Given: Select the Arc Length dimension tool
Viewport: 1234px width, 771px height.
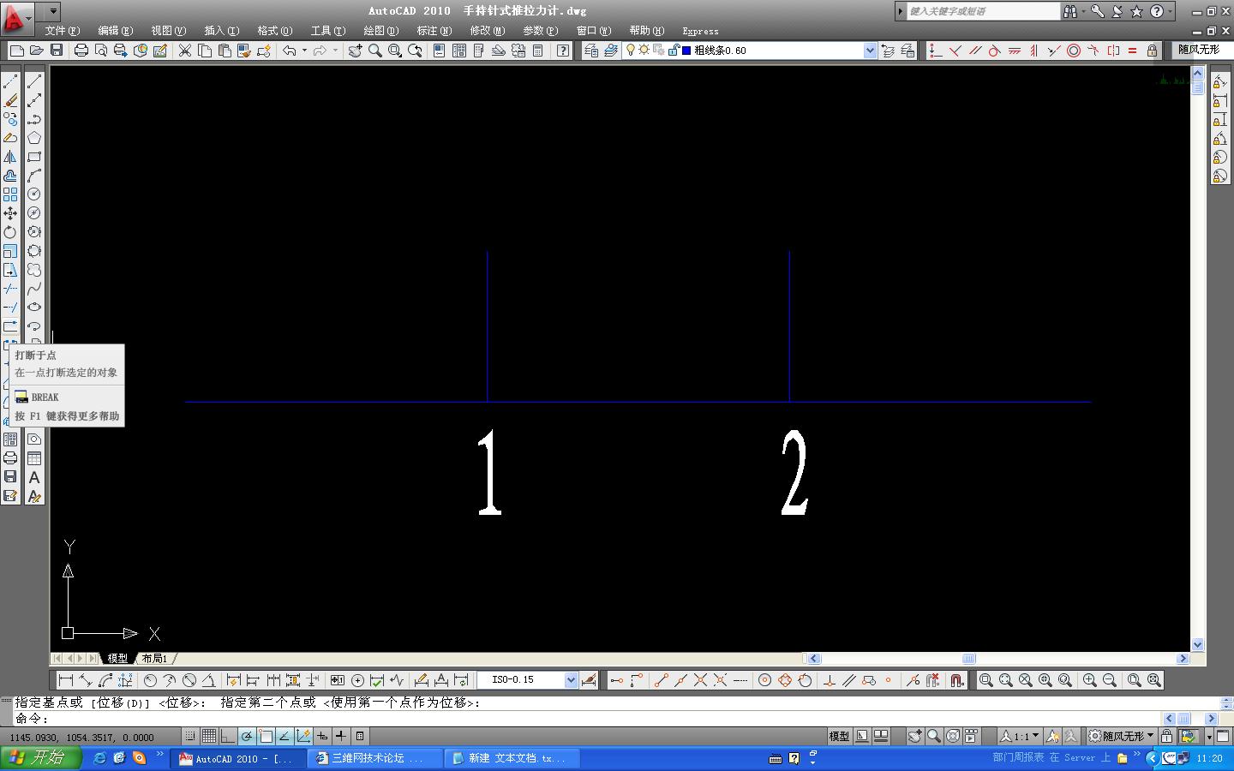Looking at the screenshot, I should pos(105,680).
